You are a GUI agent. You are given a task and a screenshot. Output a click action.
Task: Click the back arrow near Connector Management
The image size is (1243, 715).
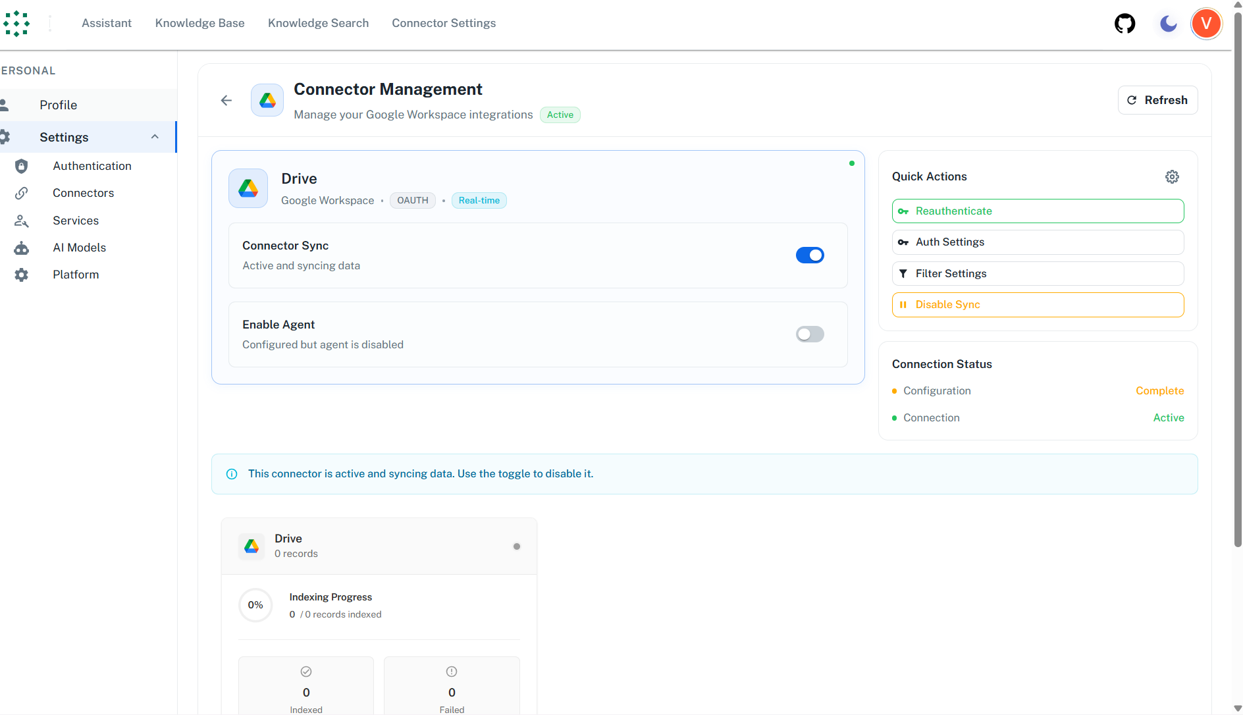(226, 100)
